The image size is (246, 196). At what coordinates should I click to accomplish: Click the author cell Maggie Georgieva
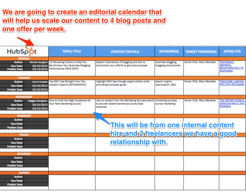(36, 101)
